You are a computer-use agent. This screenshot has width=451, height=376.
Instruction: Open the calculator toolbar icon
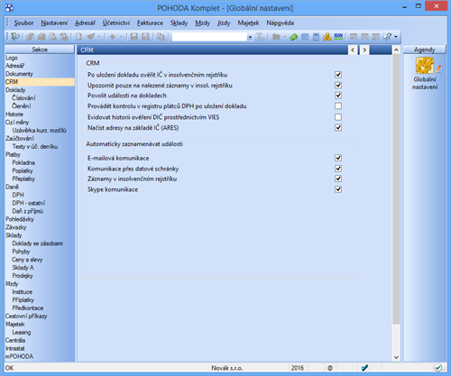tap(316, 37)
